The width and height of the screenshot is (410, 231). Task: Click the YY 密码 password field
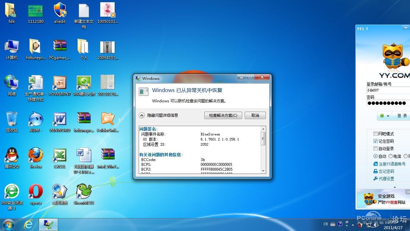pos(388,103)
